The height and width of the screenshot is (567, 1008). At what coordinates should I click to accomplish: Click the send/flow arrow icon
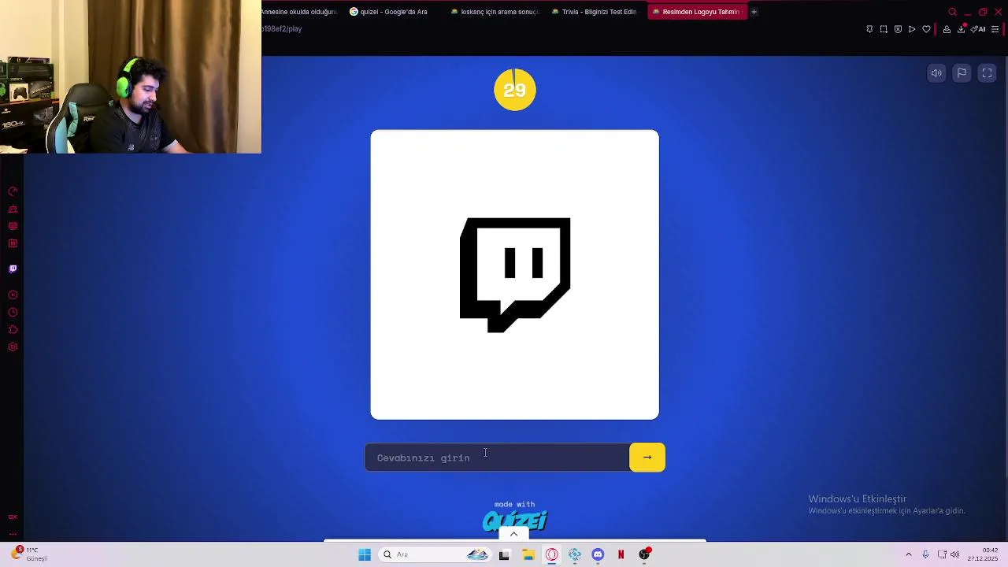[x=912, y=29]
